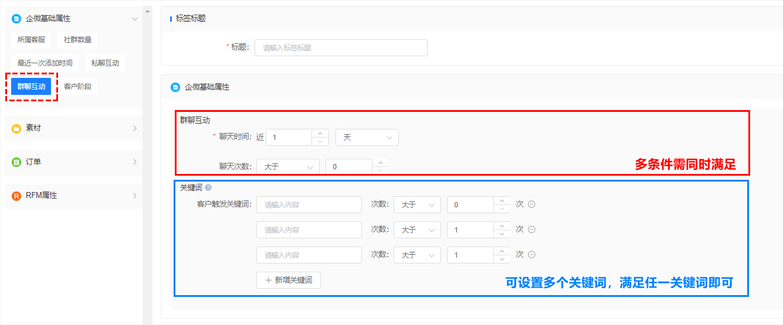Click the 企微基础属性 sidebar icon
The height and width of the screenshot is (325, 783).
[x=16, y=19]
